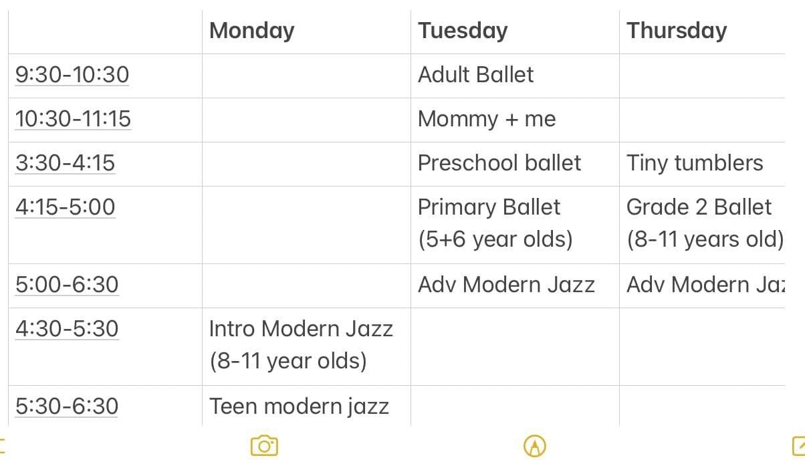The height and width of the screenshot is (468, 805).
Task: Select the Grade 2 Ballet cell
Action: pos(702,225)
